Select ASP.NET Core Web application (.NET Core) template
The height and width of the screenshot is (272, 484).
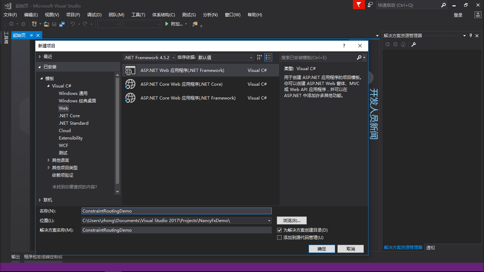click(x=201, y=84)
